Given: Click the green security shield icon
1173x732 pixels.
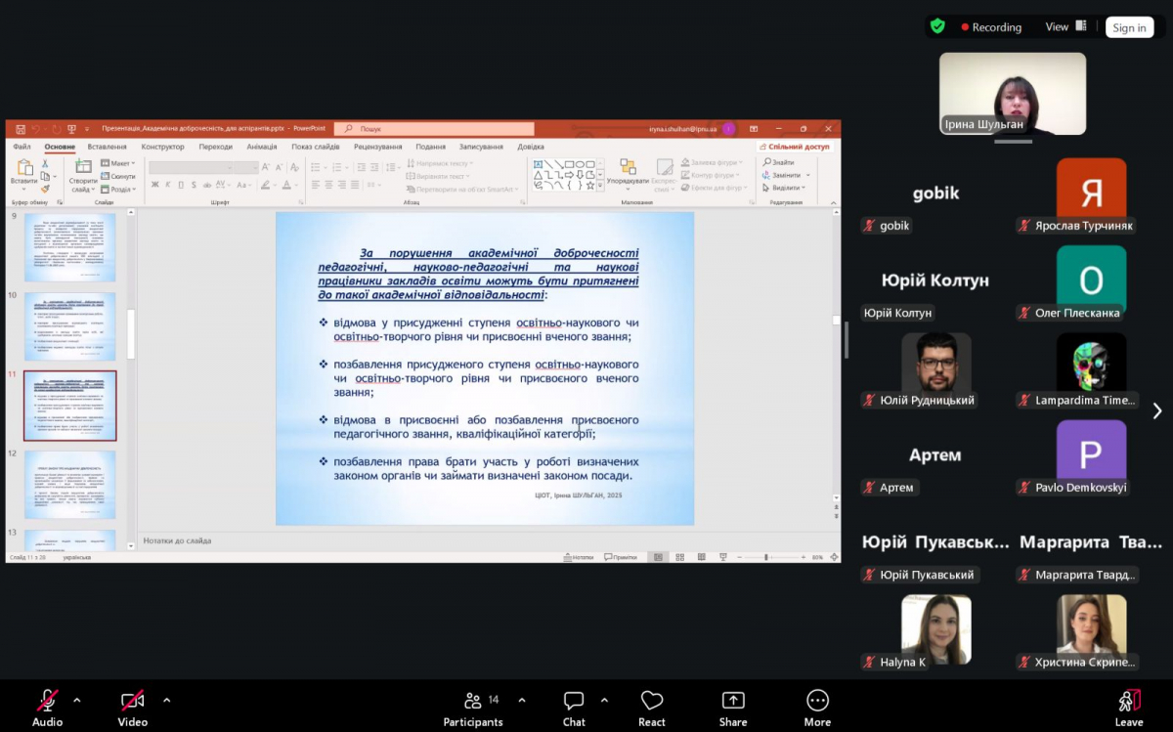Looking at the screenshot, I should tap(937, 26).
